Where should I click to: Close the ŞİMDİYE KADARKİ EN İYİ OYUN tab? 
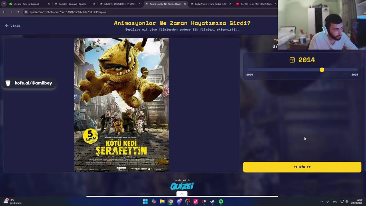coord(140,4)
